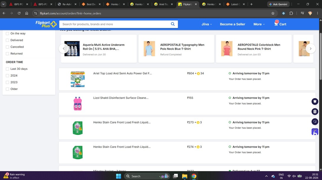
Task: Open Task View in taskbar
Action: [x=175, y=176]
